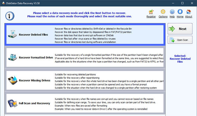Open the About link
Viewport: 197px width, 116px height.
(189, 17)
